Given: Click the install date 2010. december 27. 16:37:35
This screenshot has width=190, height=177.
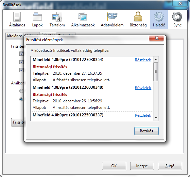Looking at the screenshot, I should pyautogui.click(x=77, y=73).
